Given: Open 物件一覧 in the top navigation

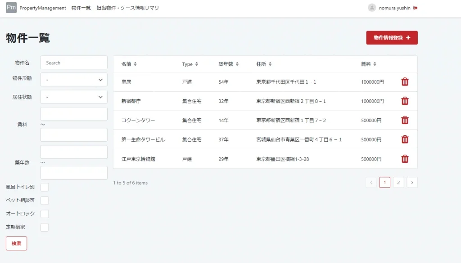Looking at the screenshot, I should pyautogui.click(x=81, y=8).
